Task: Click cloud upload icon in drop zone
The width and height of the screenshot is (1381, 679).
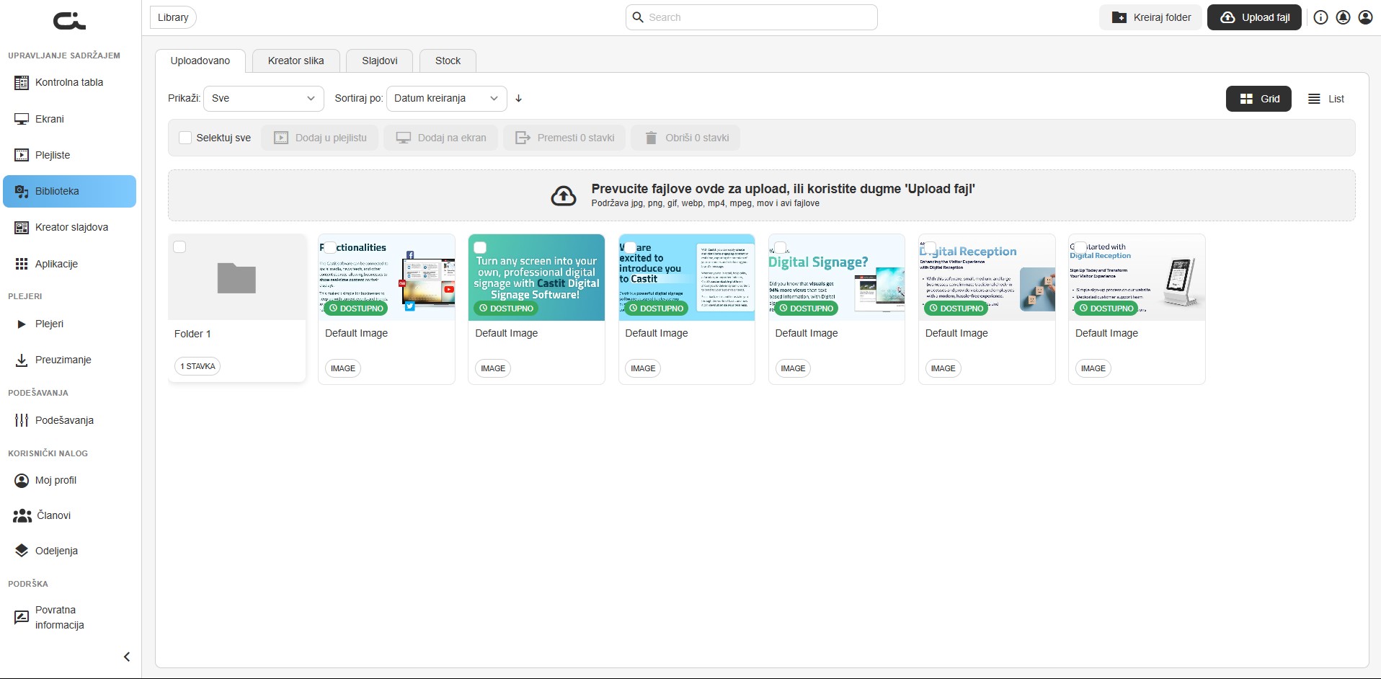Action: click(x=564, y=196)
